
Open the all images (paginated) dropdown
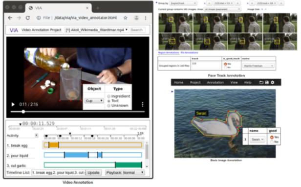222,9
